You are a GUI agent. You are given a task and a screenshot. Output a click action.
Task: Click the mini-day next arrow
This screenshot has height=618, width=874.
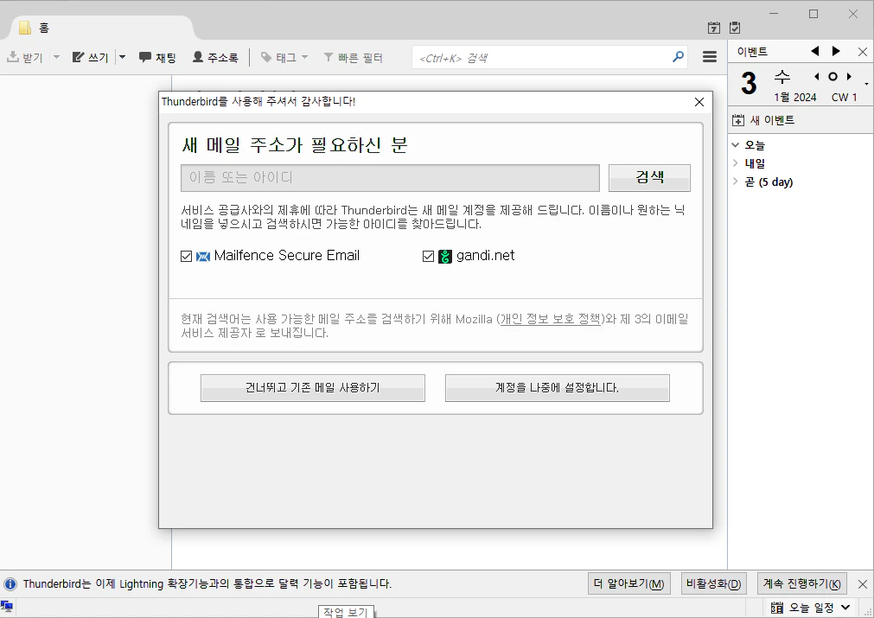[849, 76]
